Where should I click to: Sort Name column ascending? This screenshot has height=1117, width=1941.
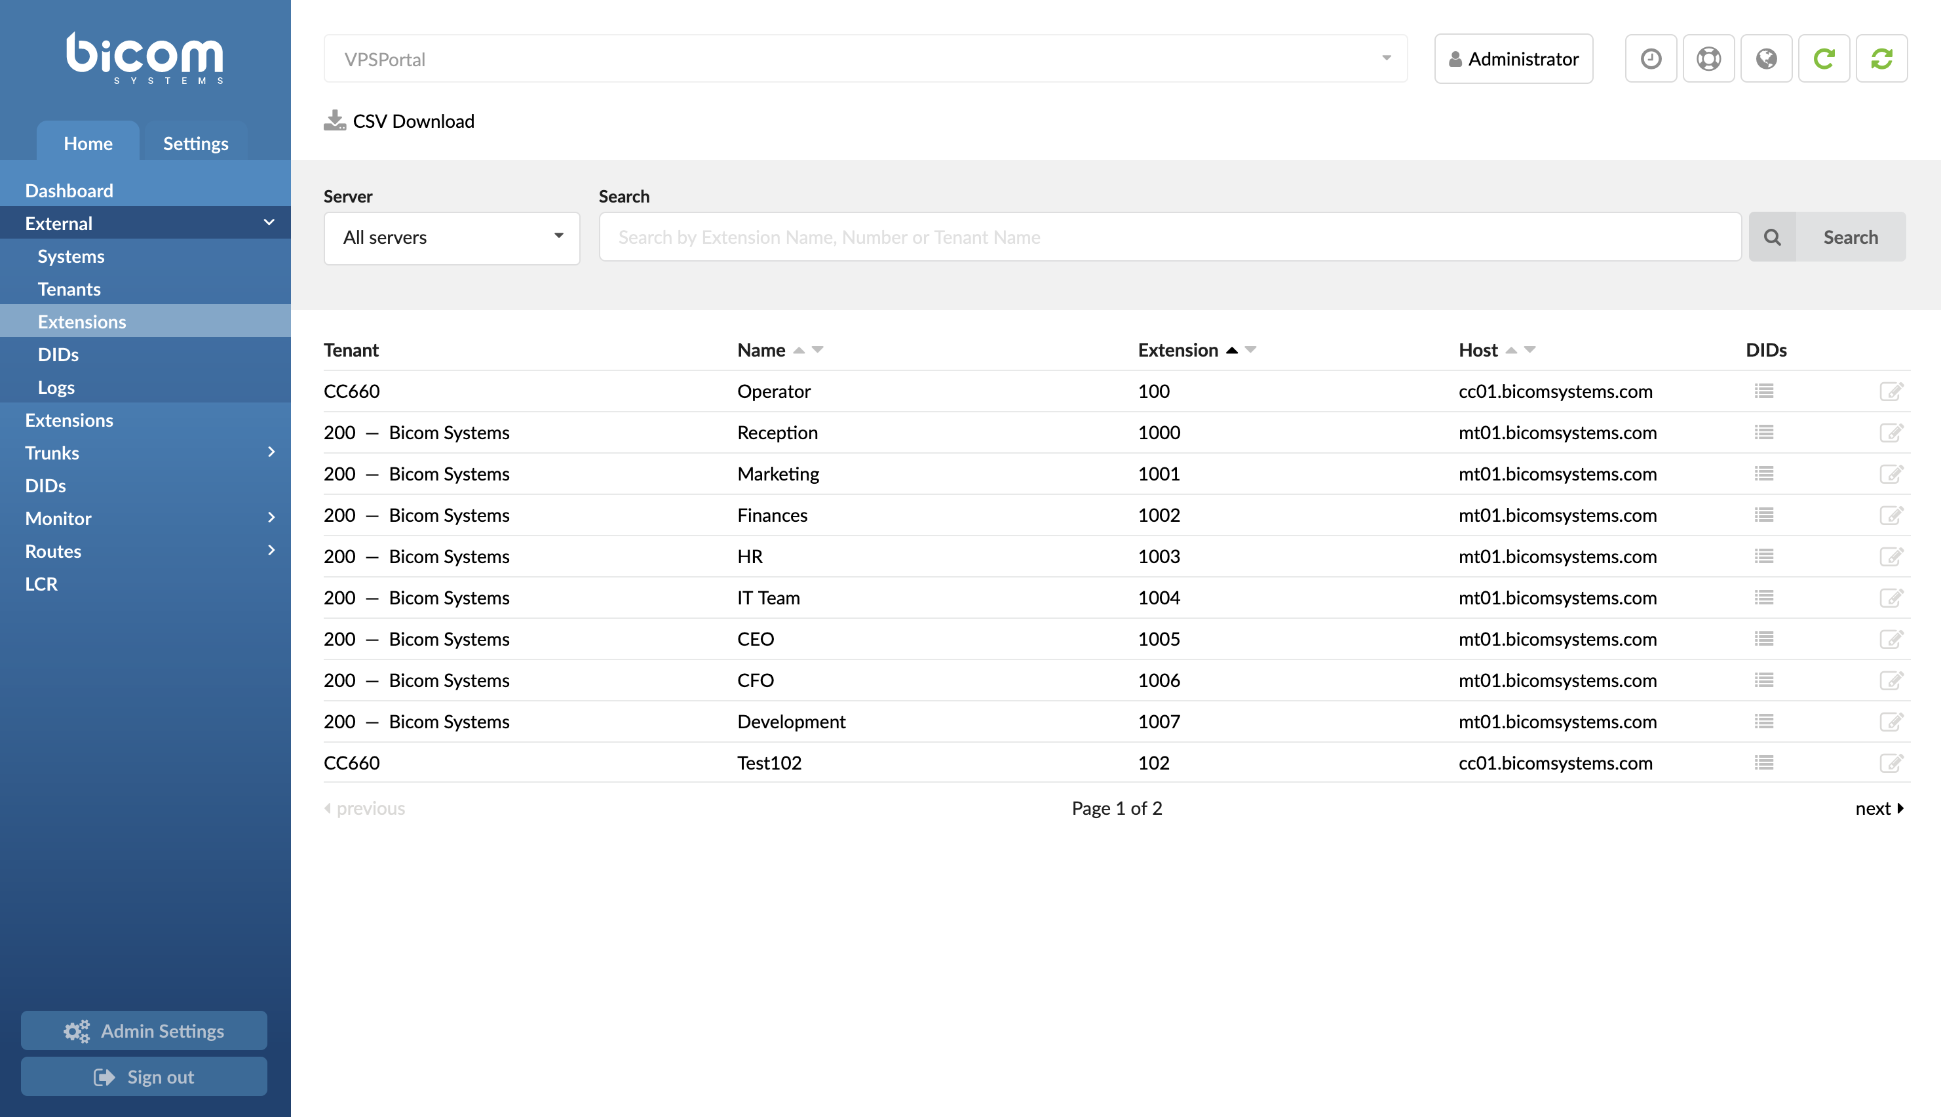tap(798, 351)
